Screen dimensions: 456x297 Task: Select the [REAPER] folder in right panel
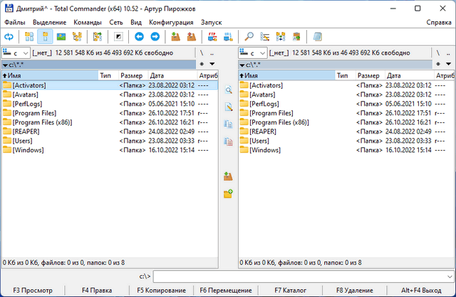click(263, 131)
